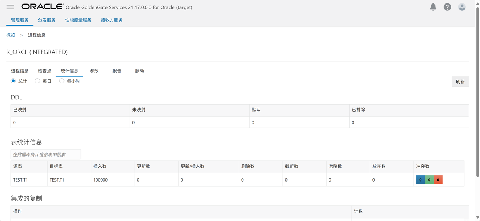Click the notifications bell icon
This screenshot has width=480, height=221.
(x=433, y=7)
